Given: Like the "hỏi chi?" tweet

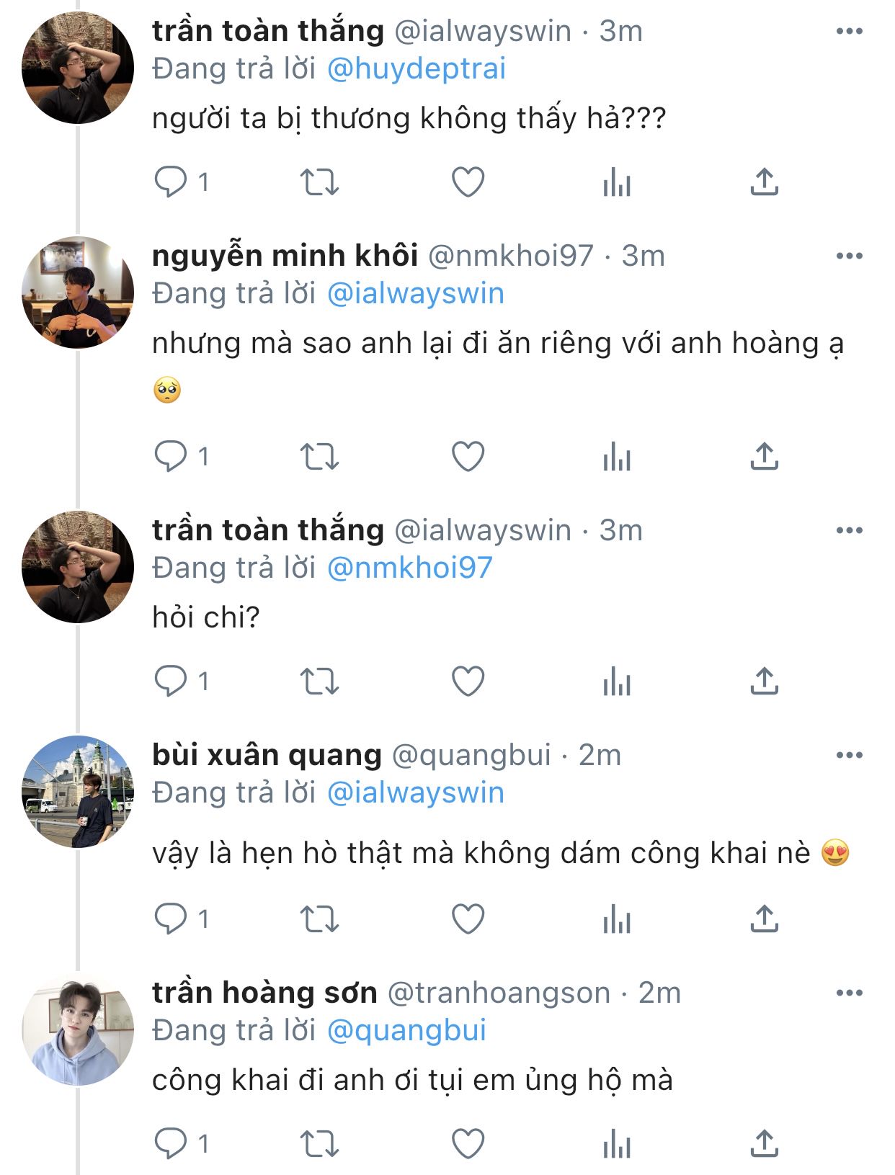Looking at the screenshot, I should pos(468,682).
